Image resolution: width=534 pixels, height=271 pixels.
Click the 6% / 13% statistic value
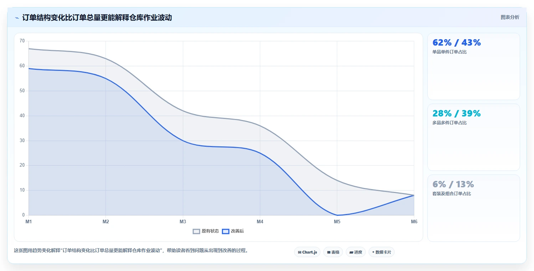pyautogui.click(x=453, y=184)
